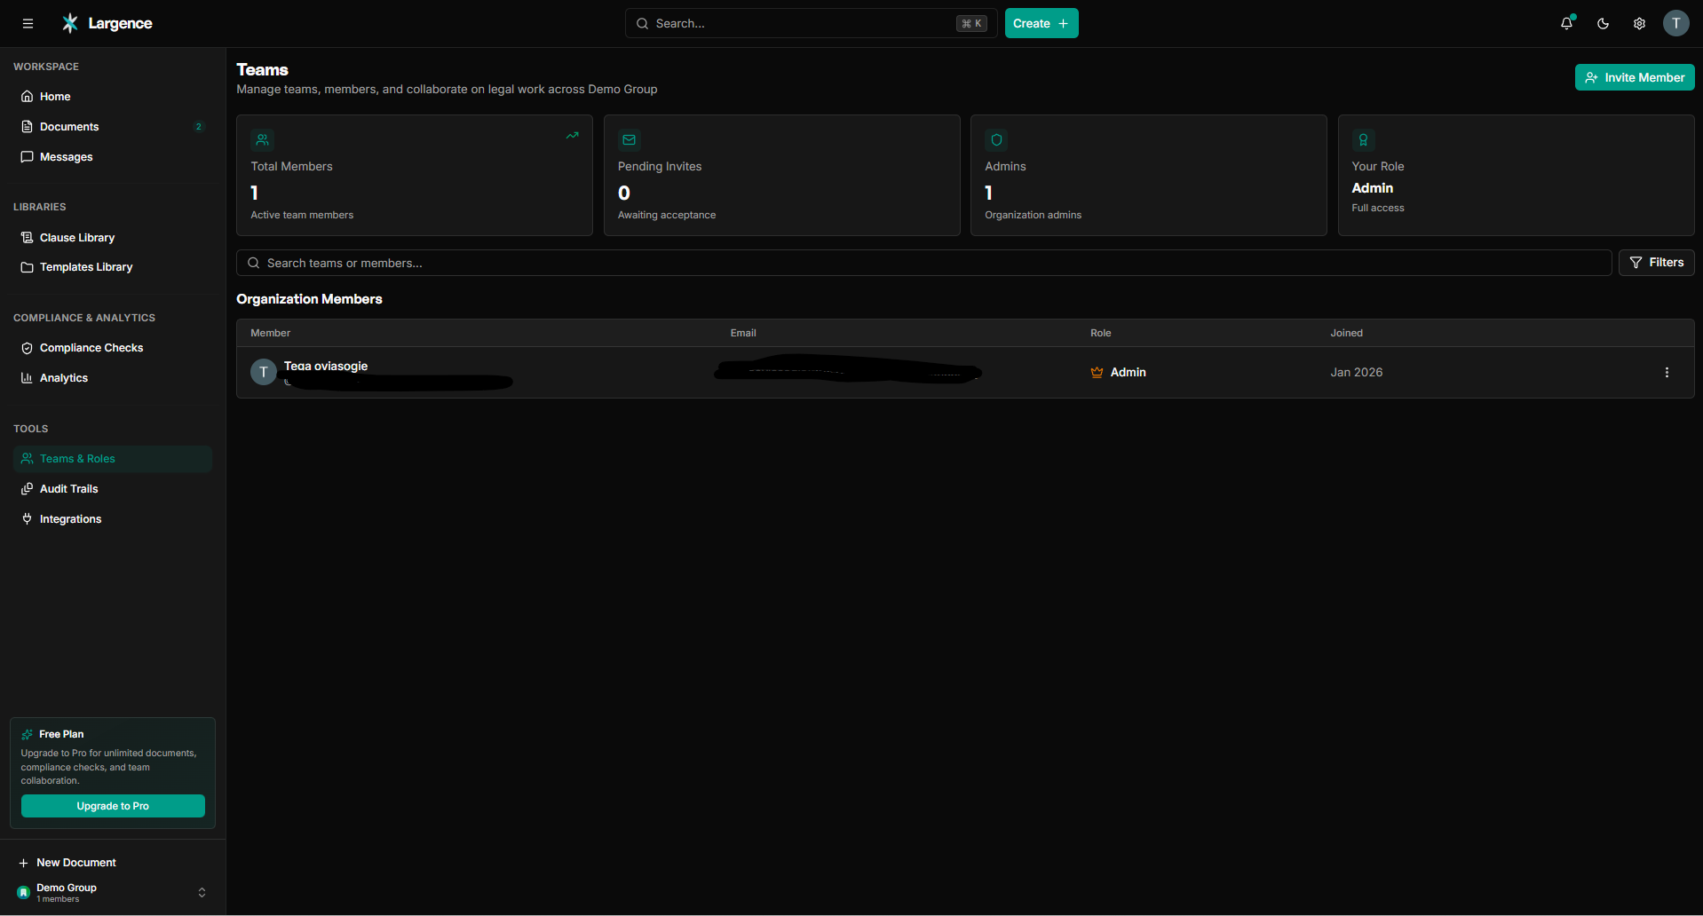Toggle dark mode moon icon
Image resolution: width=1703 pixels, height=916 pixels.
[1604, 24]
